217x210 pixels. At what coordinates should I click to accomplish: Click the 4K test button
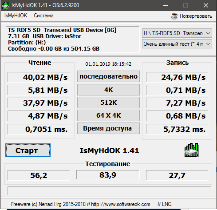point(108,90)
